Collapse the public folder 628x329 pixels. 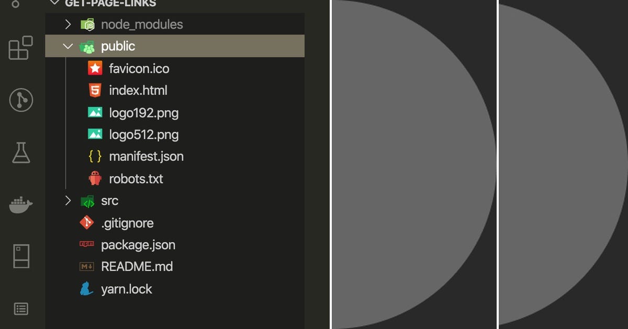click(x=68, y=46)
